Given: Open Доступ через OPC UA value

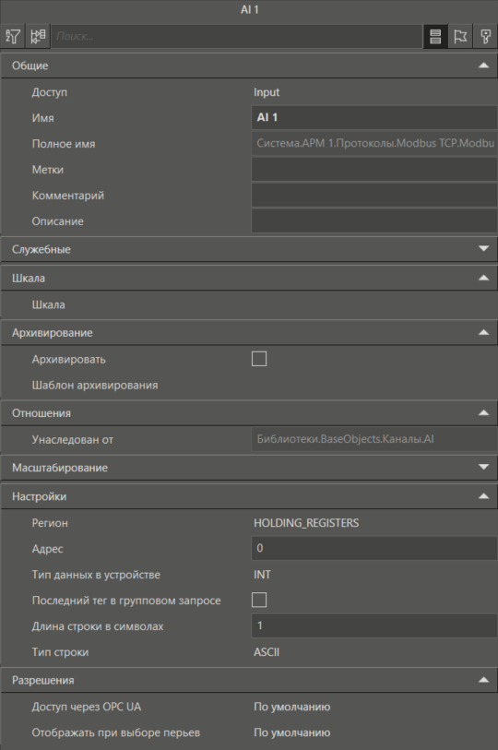Looking at the screenshot, I should click(x=291, y=707).
